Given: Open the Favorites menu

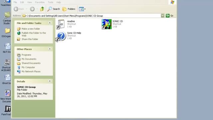Looking at the screenshot, I should [40, 2].
